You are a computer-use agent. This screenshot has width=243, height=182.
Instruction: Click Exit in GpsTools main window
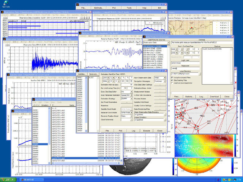pos(159,8)
